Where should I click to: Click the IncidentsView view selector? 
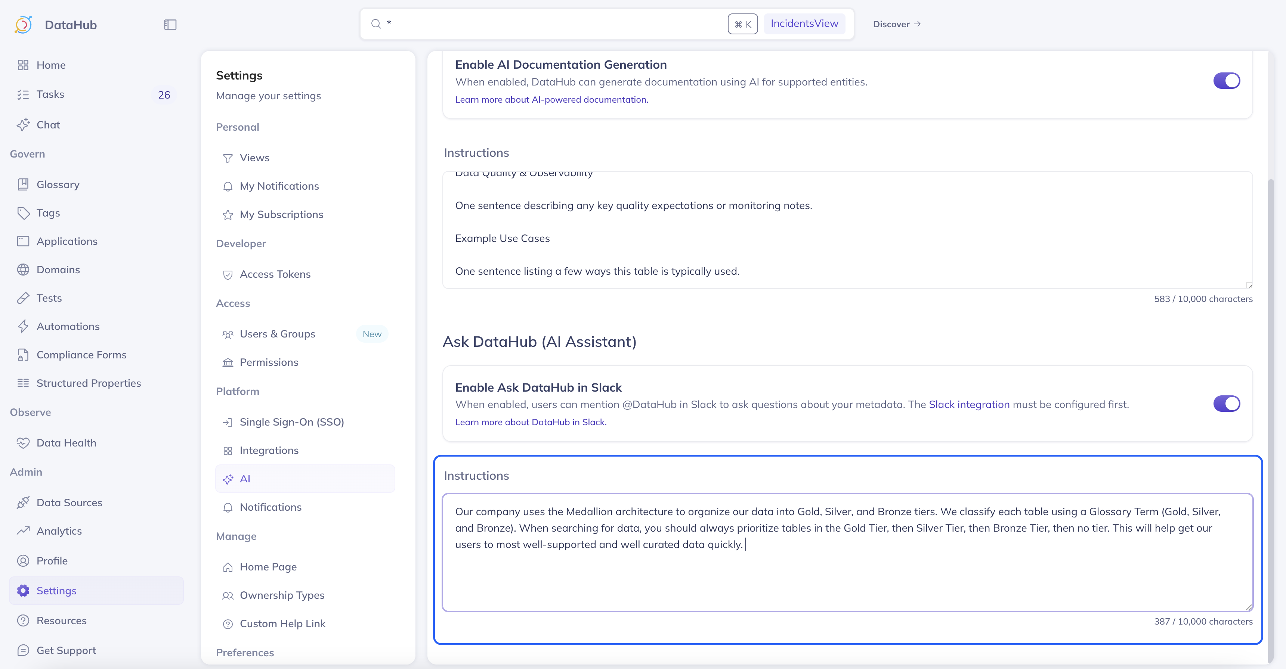point(804,24)
